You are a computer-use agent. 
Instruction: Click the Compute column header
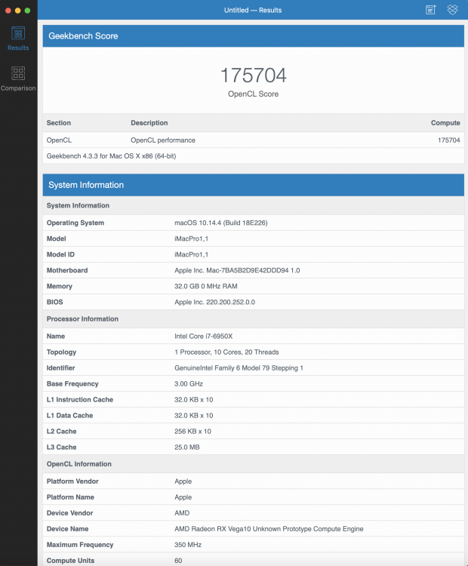[x=445, y=123]
